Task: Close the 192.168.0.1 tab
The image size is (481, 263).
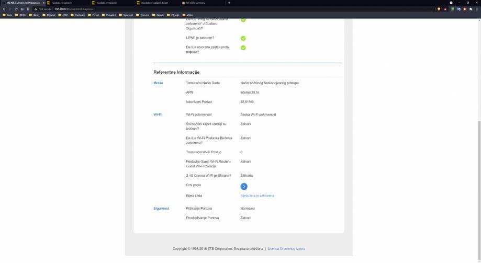Action: (43, 3)
